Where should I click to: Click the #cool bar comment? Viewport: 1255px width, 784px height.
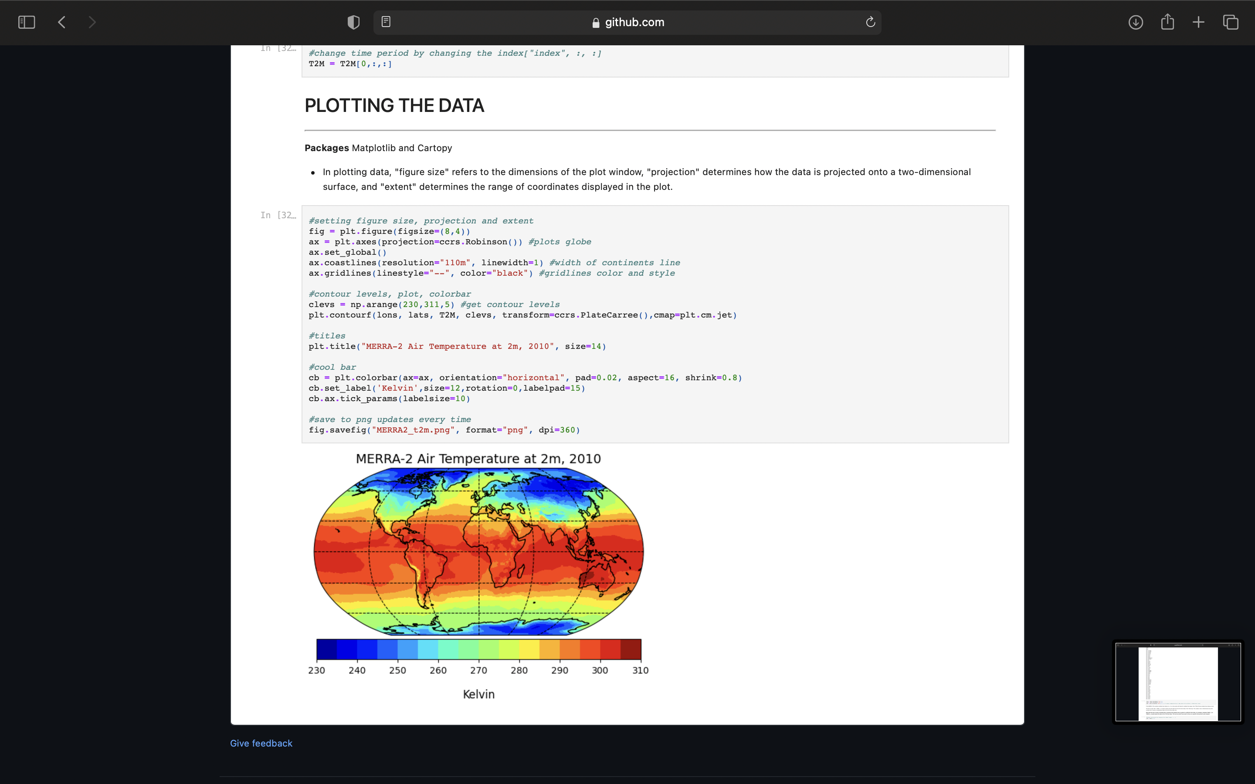click(x=332, y=367)
